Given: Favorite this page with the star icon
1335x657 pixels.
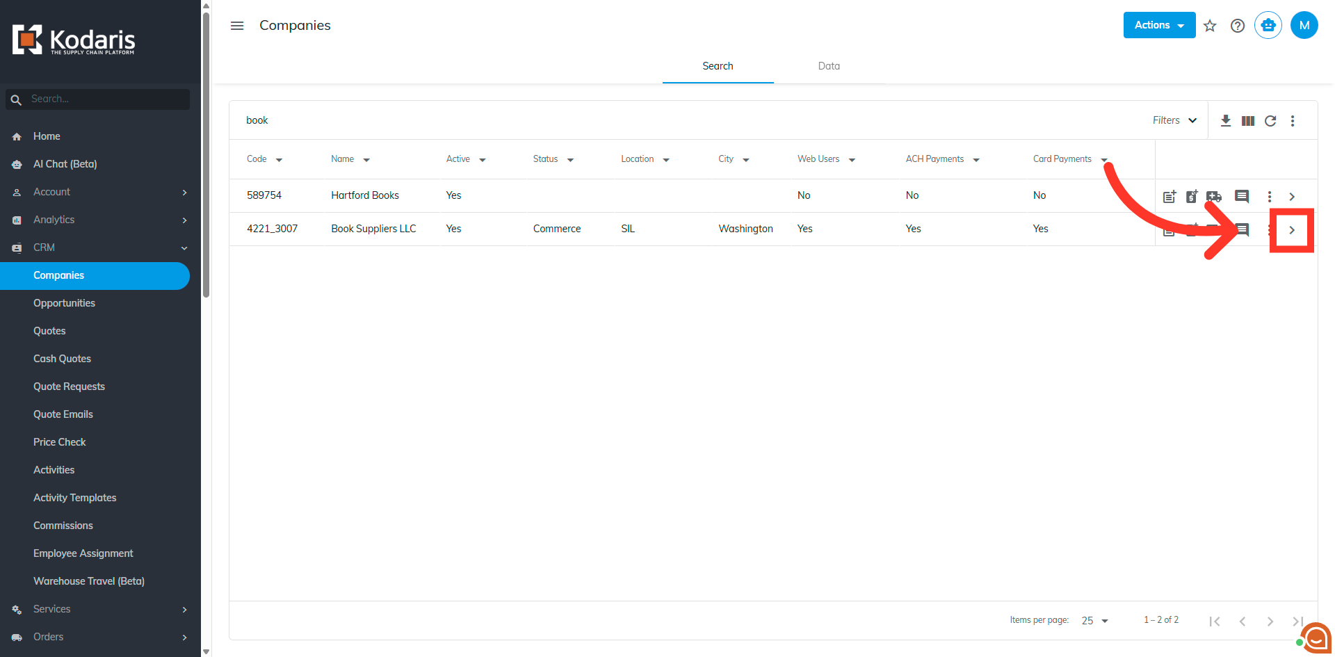Looking at the screenshot, I should (1210, 26).
